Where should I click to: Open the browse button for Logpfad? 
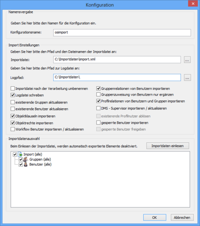click(x=187, y=77)
